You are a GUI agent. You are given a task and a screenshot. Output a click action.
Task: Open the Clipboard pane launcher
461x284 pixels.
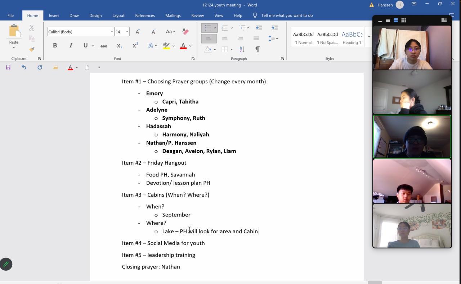(39, 59)
